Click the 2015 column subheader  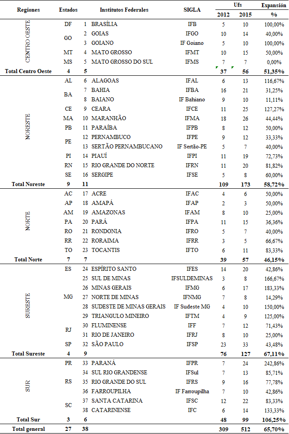(x=245, y=14)
